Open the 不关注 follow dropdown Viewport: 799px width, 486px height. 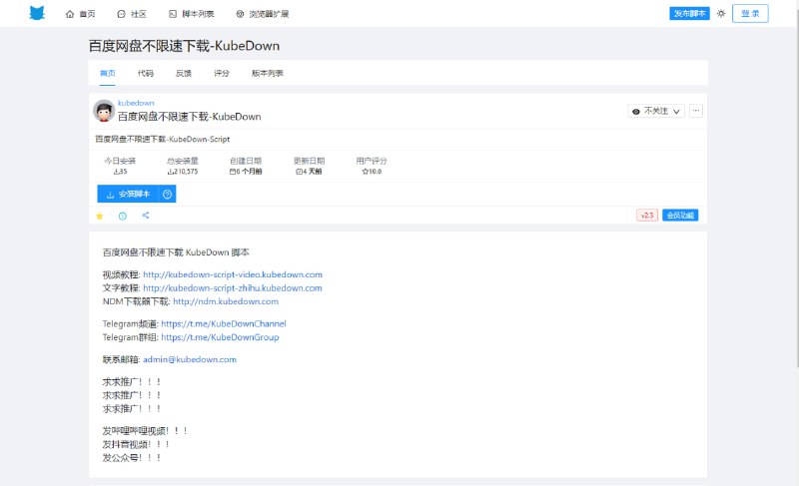click(656, 111)
